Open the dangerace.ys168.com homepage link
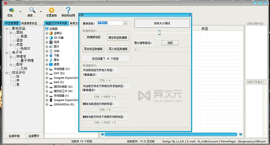This screenshot has height=145, width=270. [252, 141]
